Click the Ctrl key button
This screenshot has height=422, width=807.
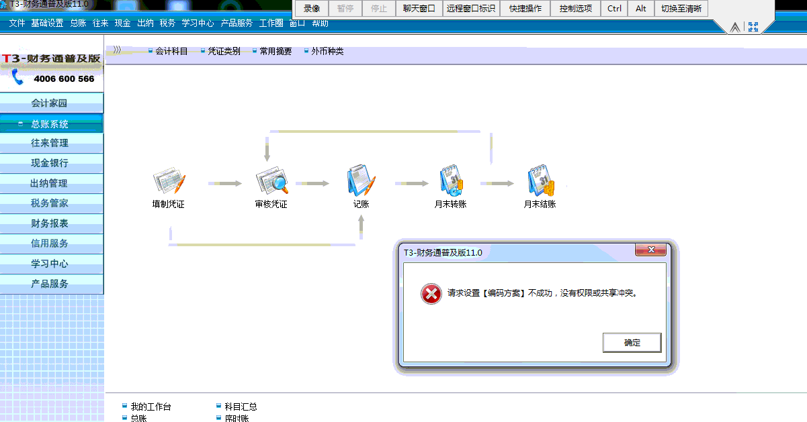[x=615, y=9]
